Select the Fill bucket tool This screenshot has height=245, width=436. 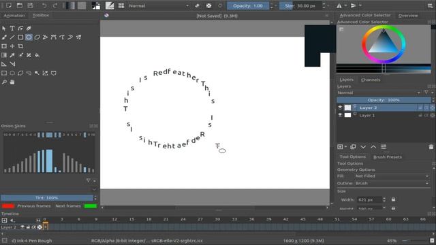click(x=37, y=55)
